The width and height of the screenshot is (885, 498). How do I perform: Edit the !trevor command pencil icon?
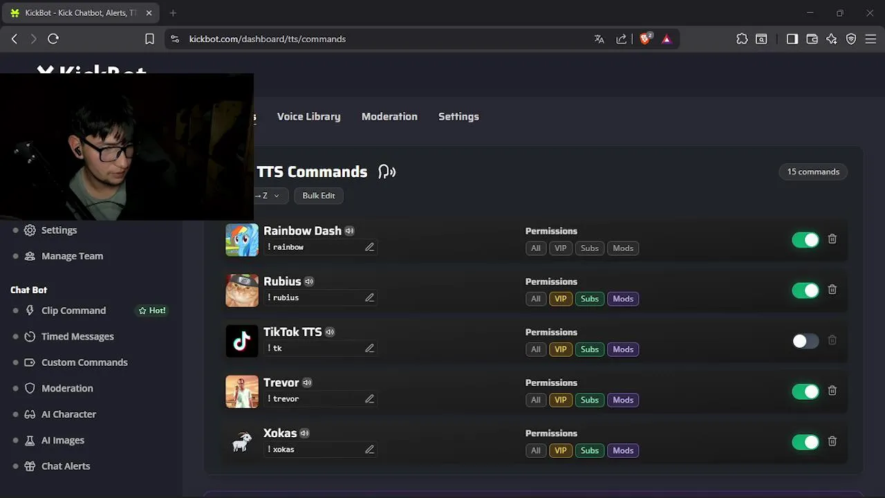coord(369,398)
